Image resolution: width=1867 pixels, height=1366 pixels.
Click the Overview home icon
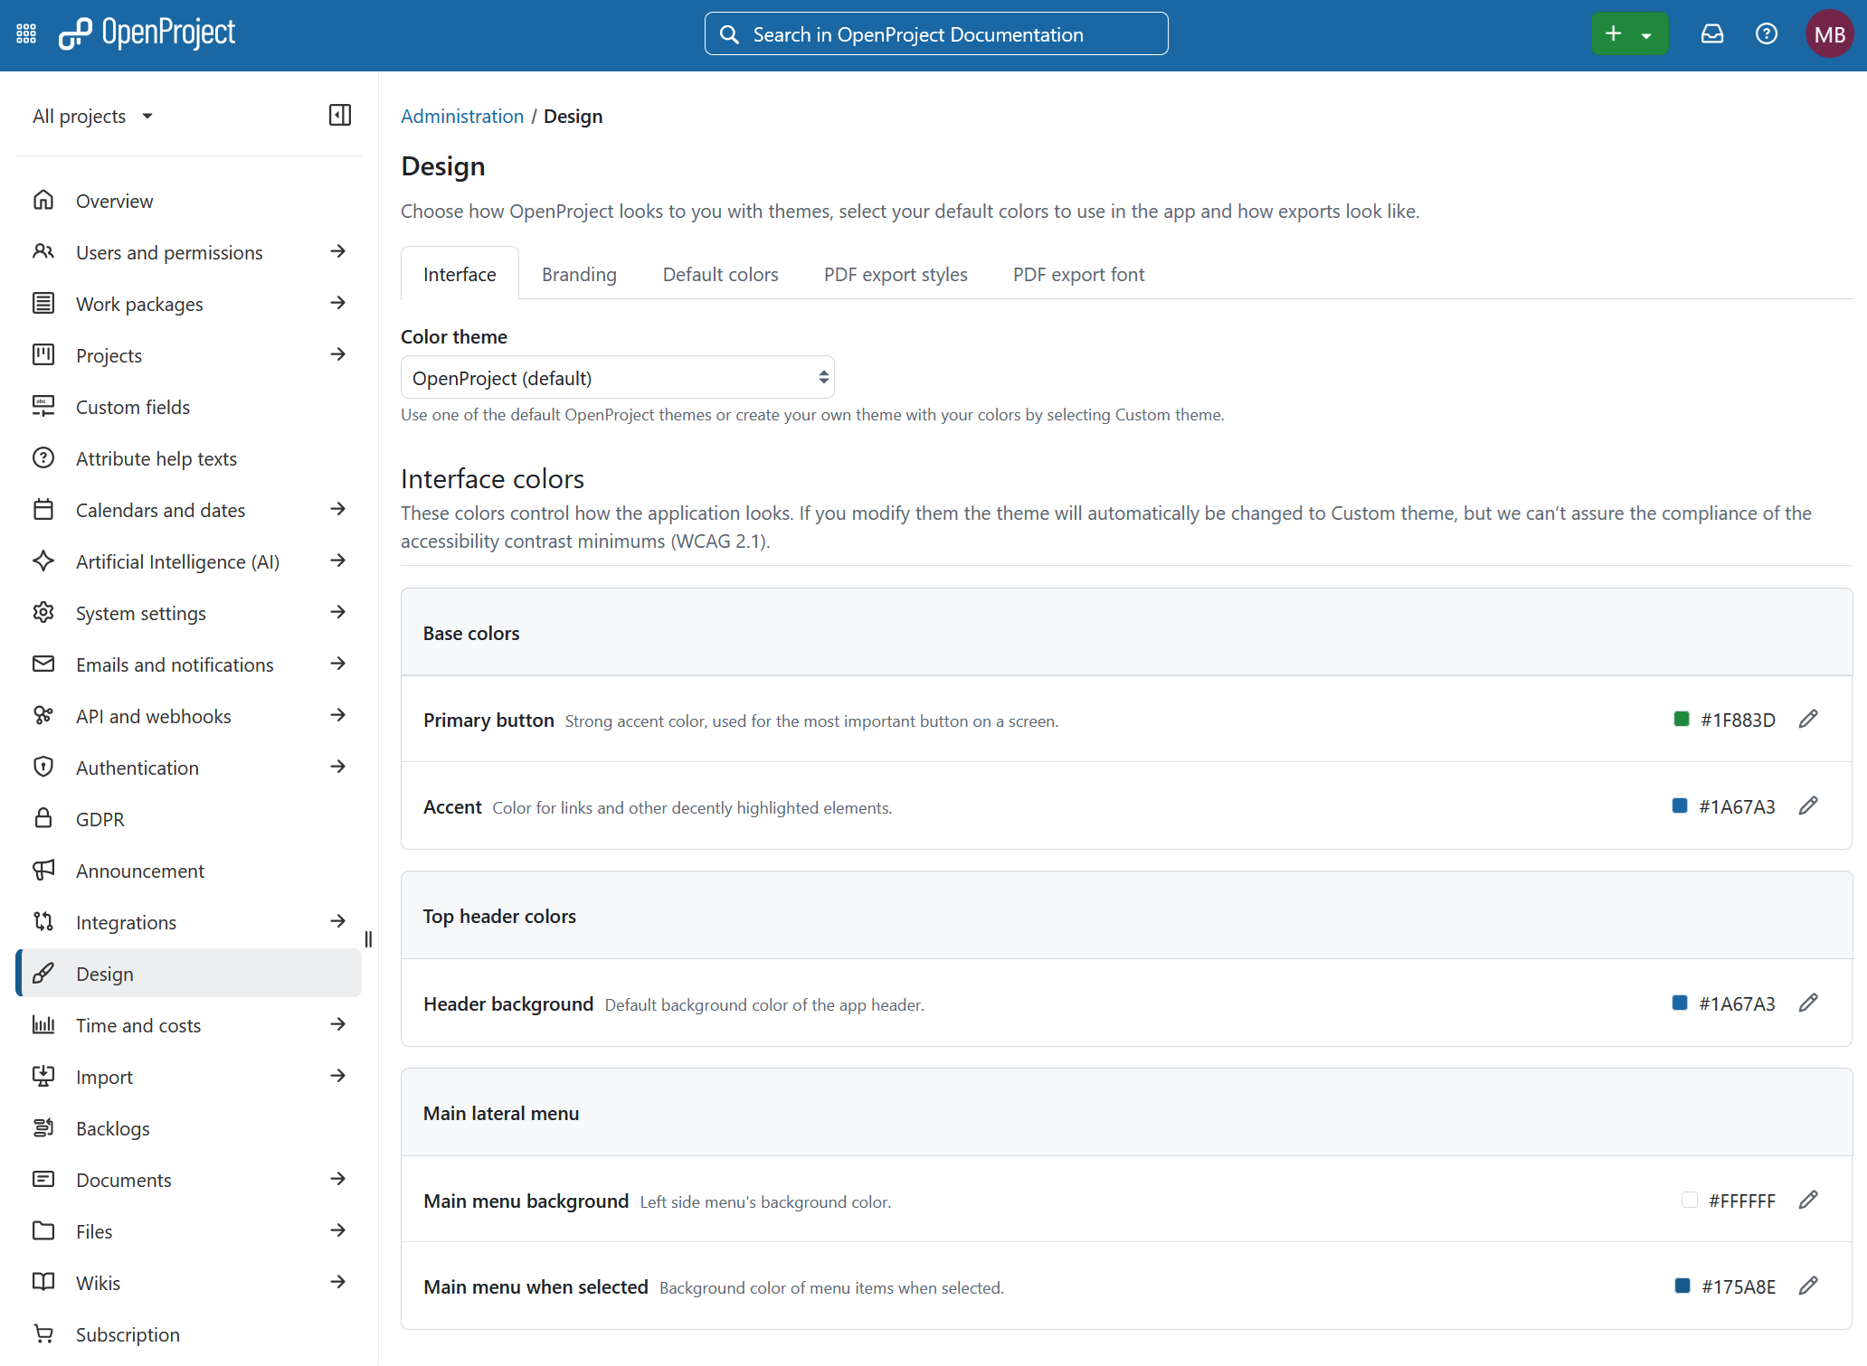tap(43, 200)
